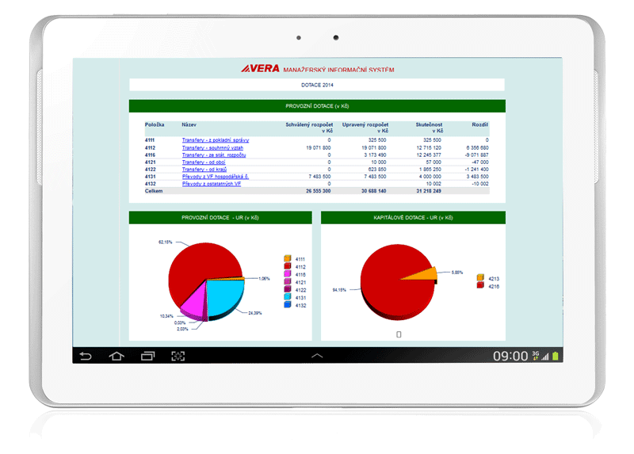634x454 pixels.
Task: Open the recent apps icon
Action: click(x=147, y=356)
